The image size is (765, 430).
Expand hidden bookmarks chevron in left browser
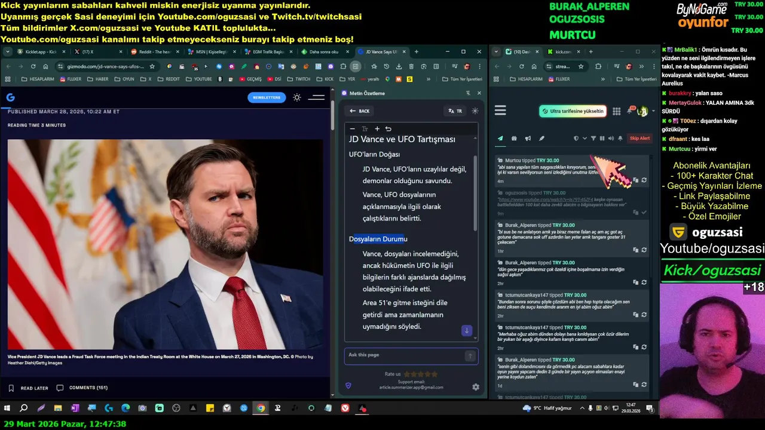429,79
